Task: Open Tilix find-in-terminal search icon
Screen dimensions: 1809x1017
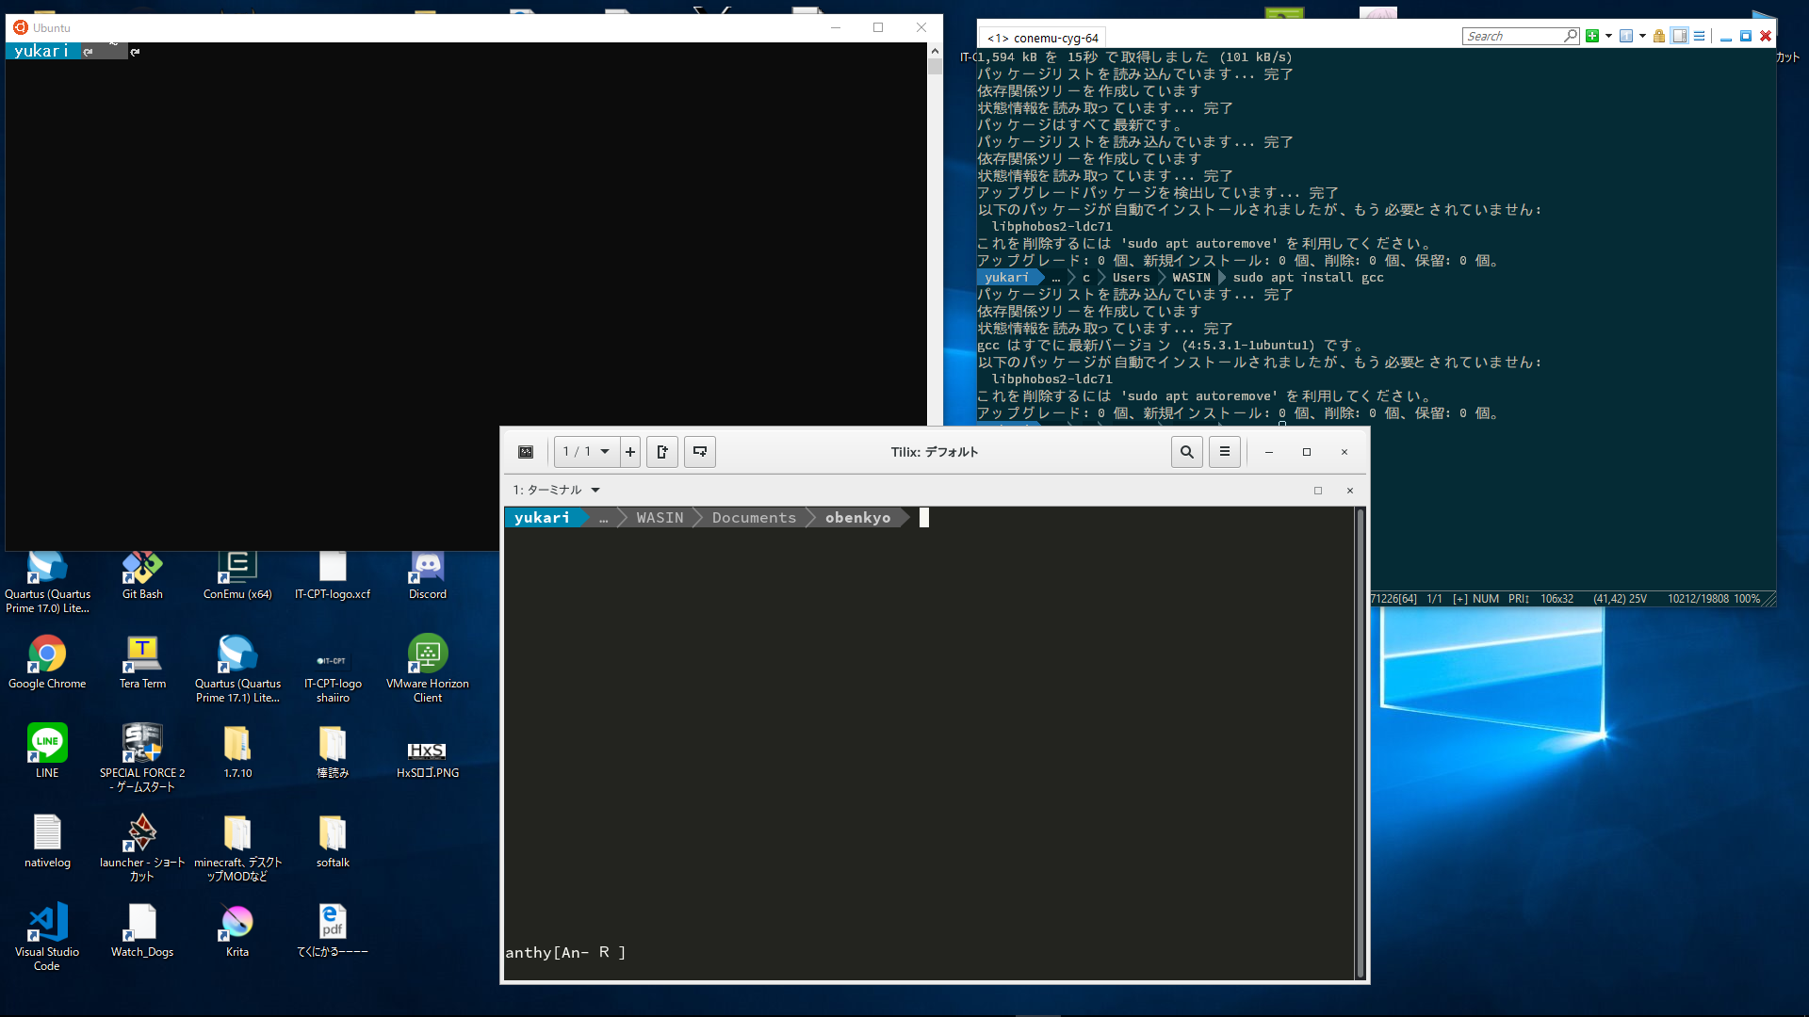Action: pos(1187,452)
